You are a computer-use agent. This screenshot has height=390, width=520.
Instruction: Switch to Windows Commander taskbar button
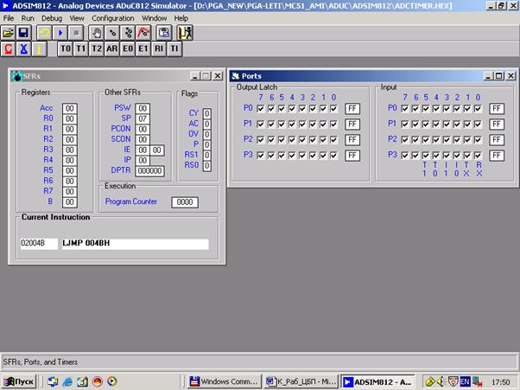tap(224, 380)
